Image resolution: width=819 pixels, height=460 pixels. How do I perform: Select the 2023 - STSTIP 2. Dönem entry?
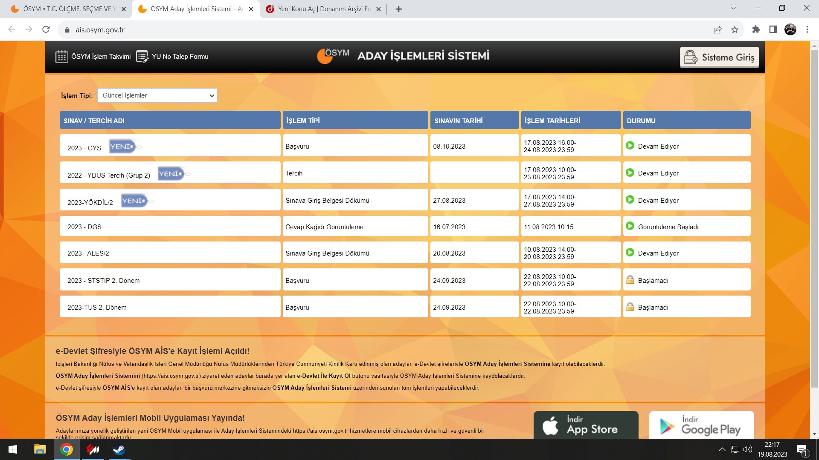coord(104,281)
